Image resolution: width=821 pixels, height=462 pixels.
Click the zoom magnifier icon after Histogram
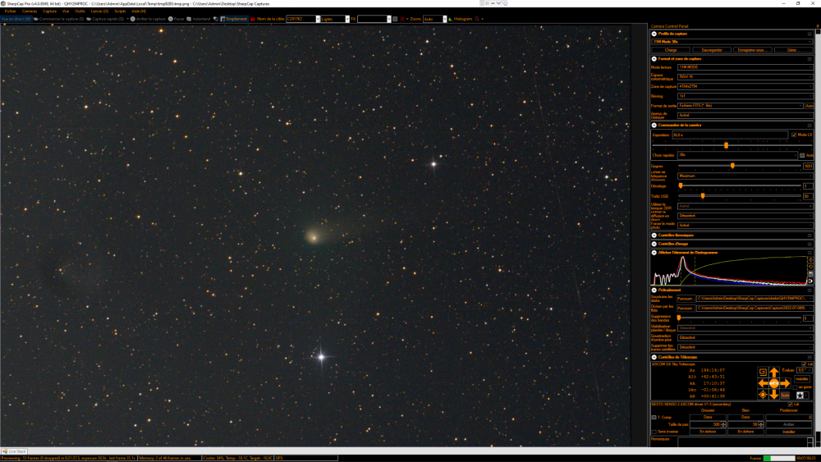pyautogui.click(x=477, y=19)
